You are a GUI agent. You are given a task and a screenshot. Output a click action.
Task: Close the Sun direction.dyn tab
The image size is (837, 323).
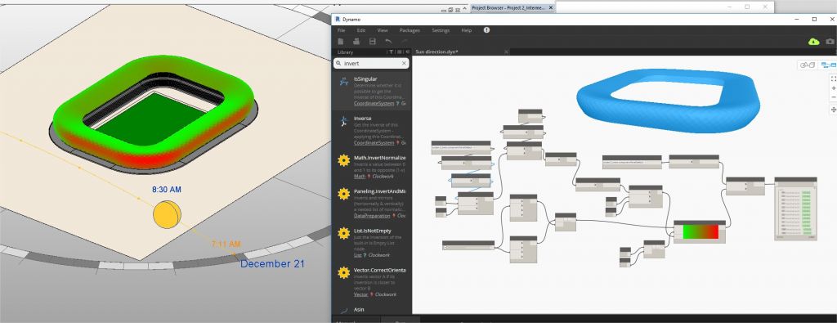coord(506,52)
